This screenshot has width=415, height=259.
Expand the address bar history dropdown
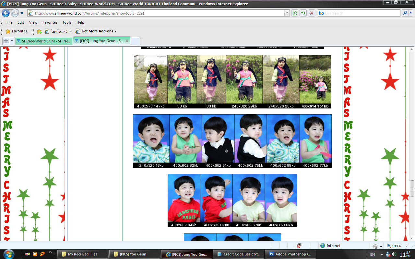point(287,13)
